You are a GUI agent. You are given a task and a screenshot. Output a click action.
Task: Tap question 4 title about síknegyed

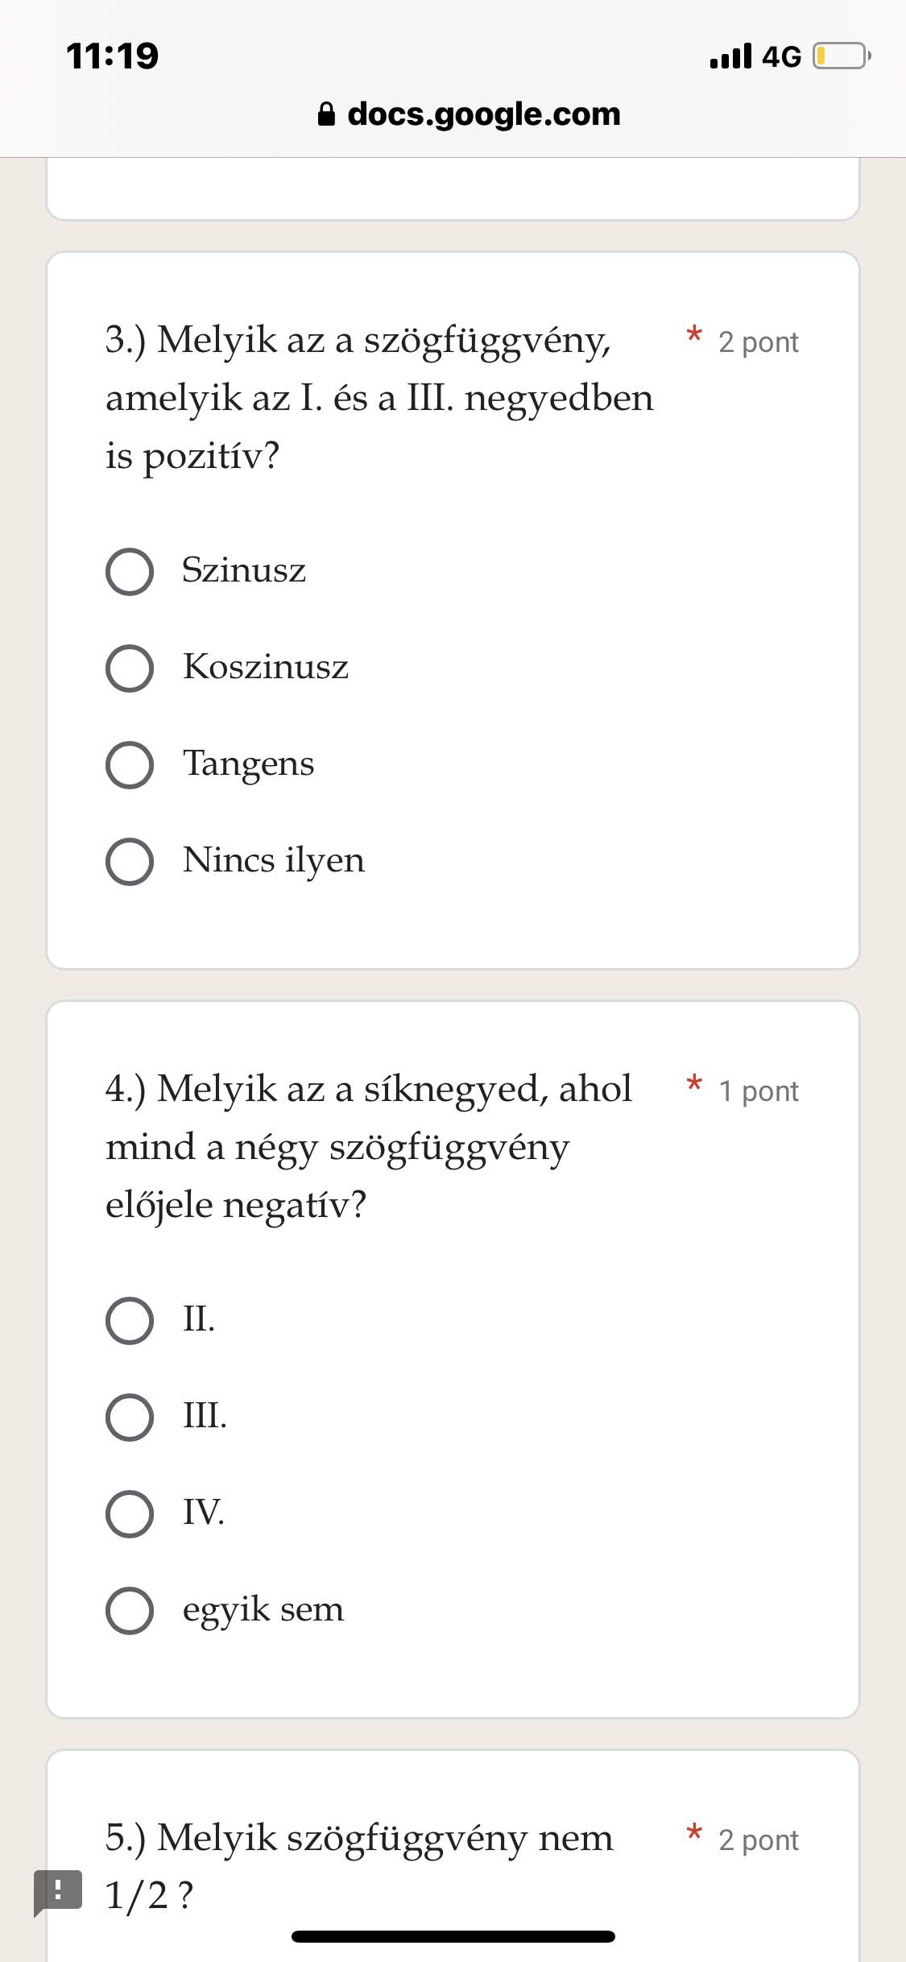coord(369,1147)
